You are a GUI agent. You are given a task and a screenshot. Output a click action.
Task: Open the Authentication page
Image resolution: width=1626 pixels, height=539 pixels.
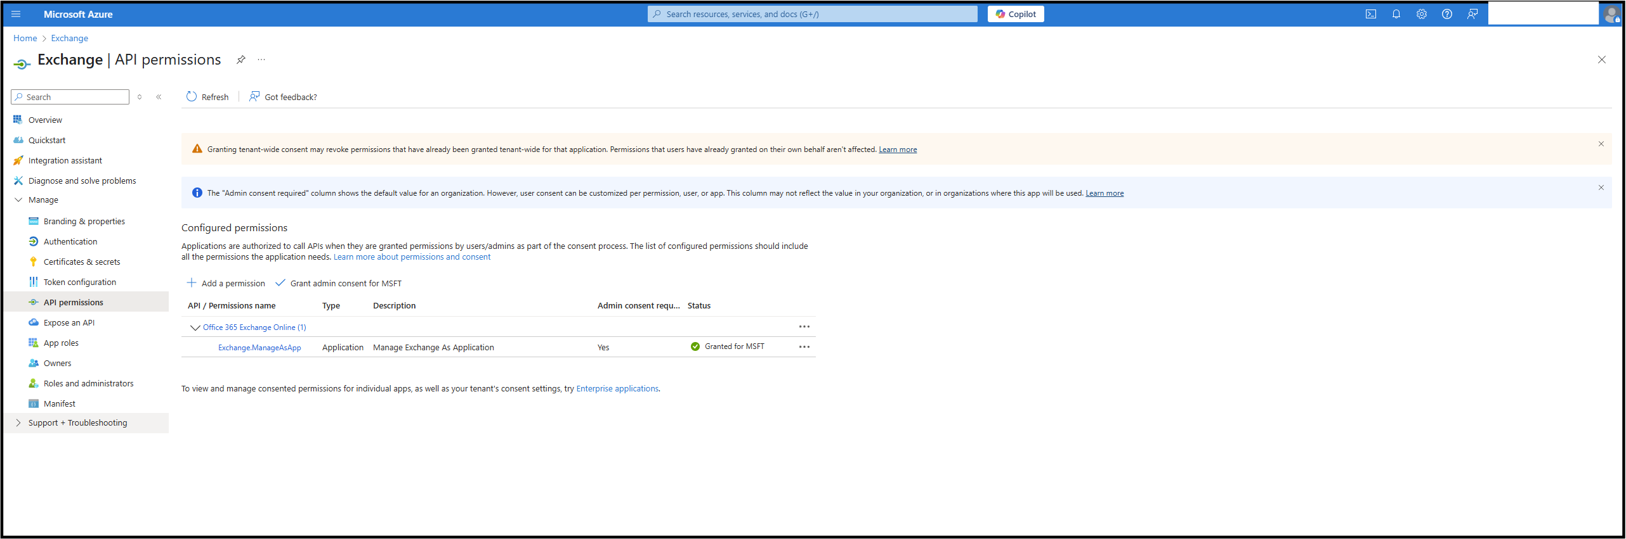(70, 241)
